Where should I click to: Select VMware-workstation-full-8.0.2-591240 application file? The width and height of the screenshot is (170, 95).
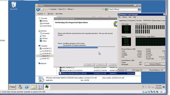point(97,73)
